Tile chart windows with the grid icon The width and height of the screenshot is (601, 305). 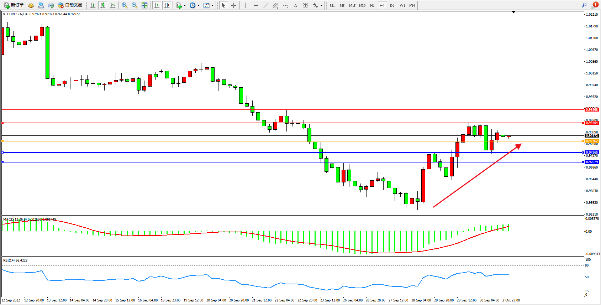coord(144,5)
